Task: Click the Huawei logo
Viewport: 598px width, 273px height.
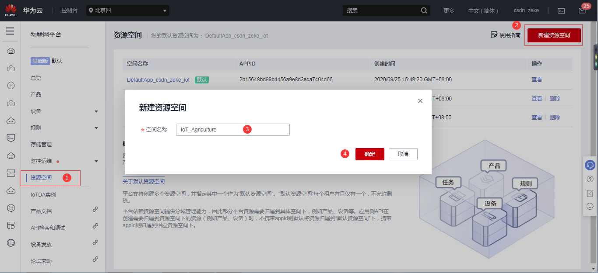Action: (x=11, y=10)
